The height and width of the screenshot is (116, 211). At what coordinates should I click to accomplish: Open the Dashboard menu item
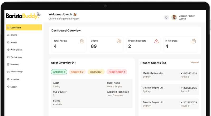tap(24, 27)
